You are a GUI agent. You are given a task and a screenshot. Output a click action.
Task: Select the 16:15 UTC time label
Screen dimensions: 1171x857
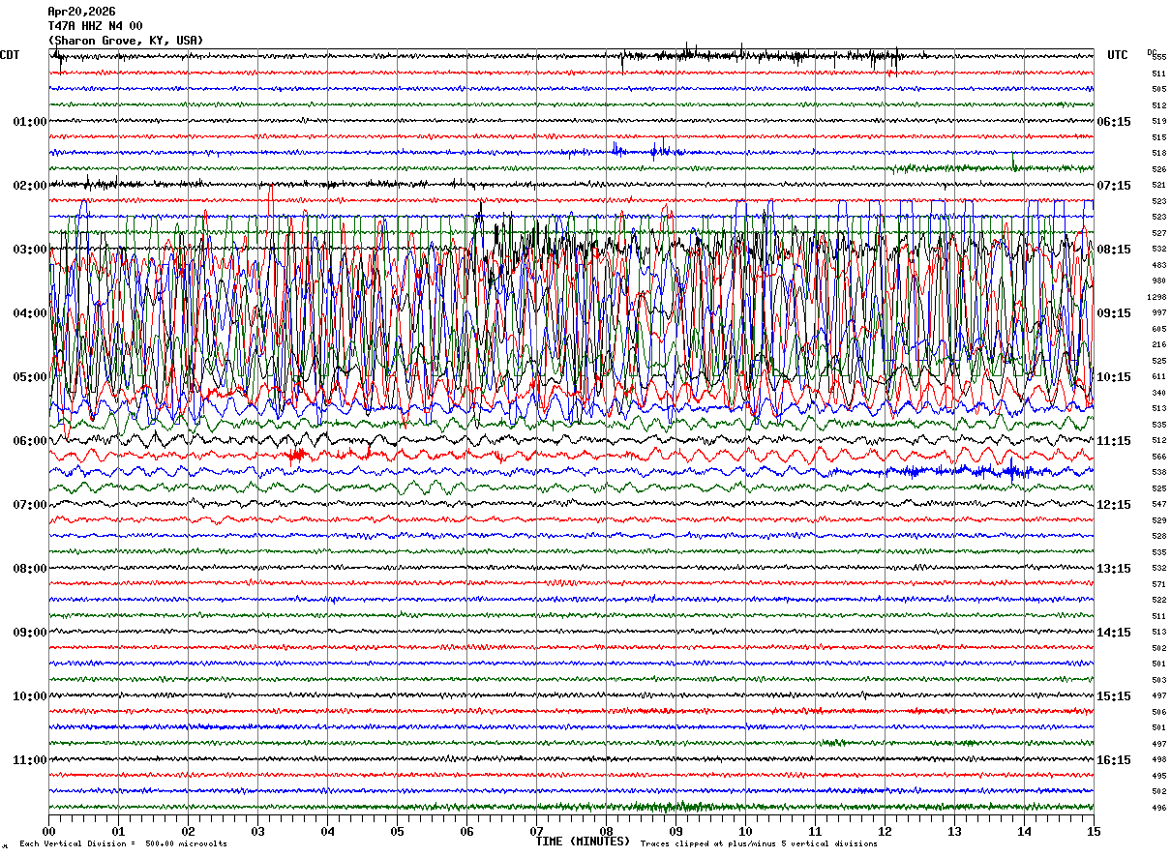pos(1114,760)
